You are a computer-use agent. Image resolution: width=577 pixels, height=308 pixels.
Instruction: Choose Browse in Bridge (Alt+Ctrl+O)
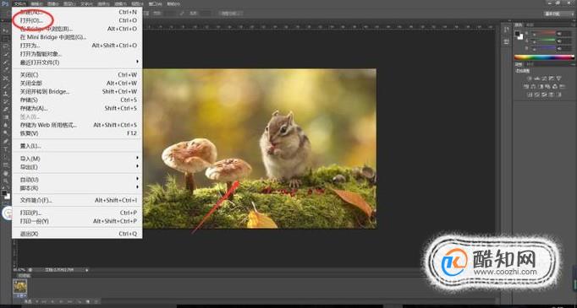[77, 29]
